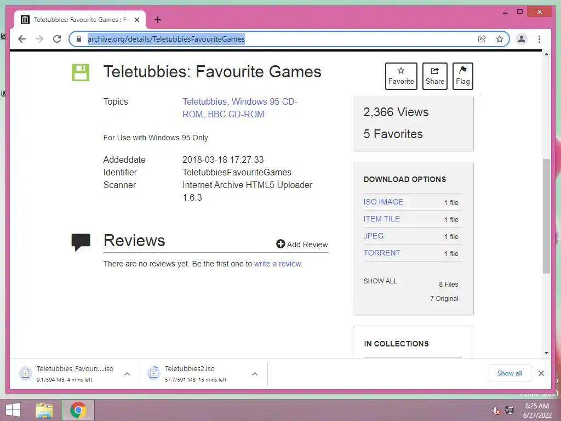Open the Windows Start menu
Image resolution: width=561 pixels, height=421 pixels.
(13, 410)
